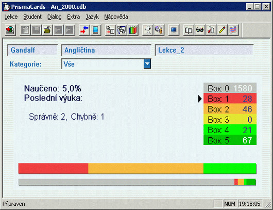Click the grayed clipboard document toolbar icon
The image size is (273, 210).
point(25,30)
